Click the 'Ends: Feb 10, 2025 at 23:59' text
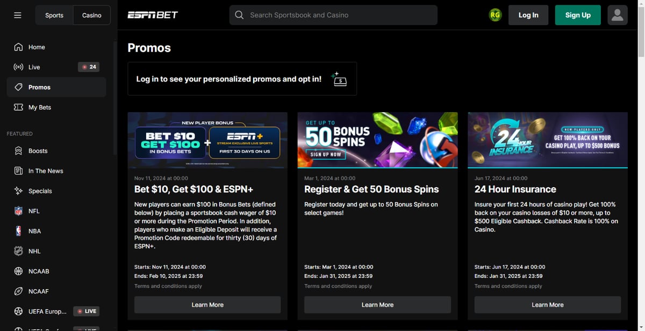Screen dimensions: 645x331 click(x=169, y=276)
